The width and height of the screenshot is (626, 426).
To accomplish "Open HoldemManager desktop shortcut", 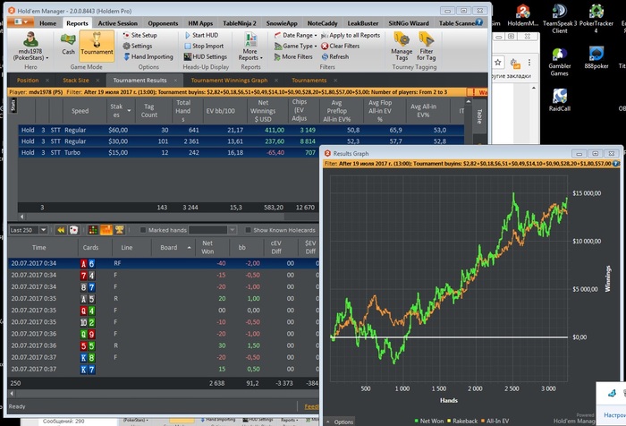I will 523,16.
